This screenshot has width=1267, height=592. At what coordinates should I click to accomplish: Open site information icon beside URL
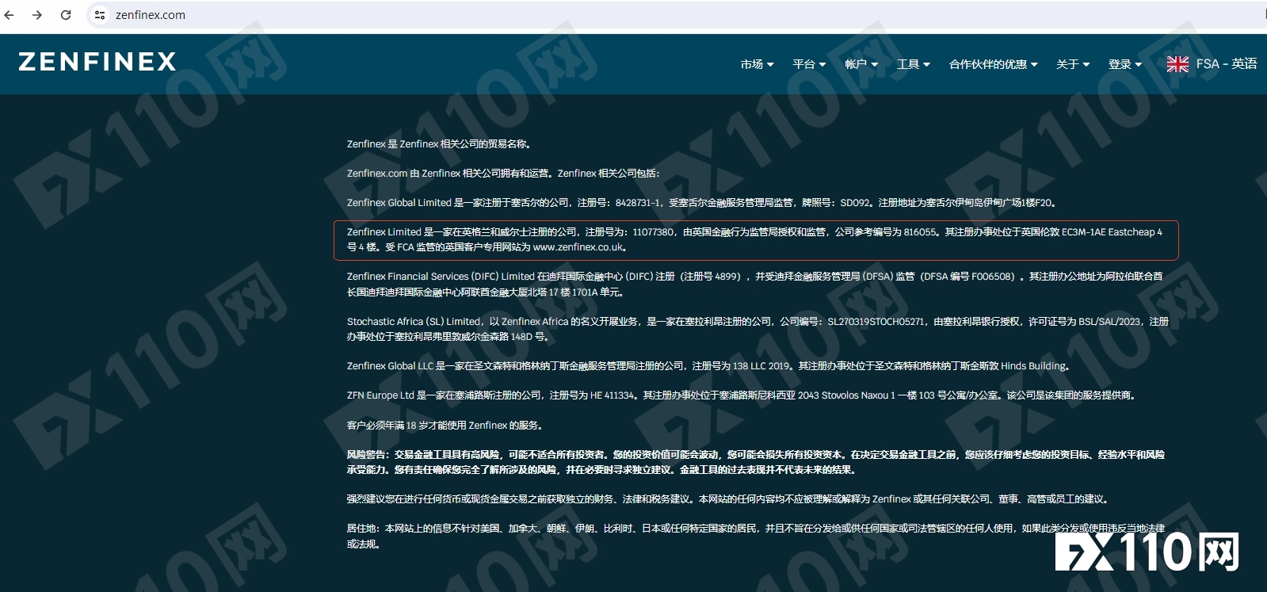(100, 15)
